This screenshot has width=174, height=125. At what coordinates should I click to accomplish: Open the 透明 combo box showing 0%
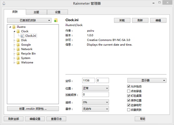pos(95,102)
